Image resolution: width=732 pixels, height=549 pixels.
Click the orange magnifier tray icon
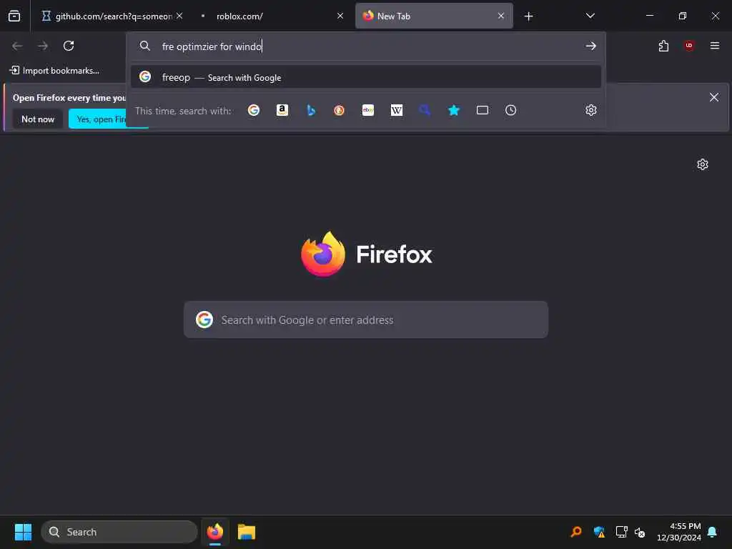click(576, 532)
